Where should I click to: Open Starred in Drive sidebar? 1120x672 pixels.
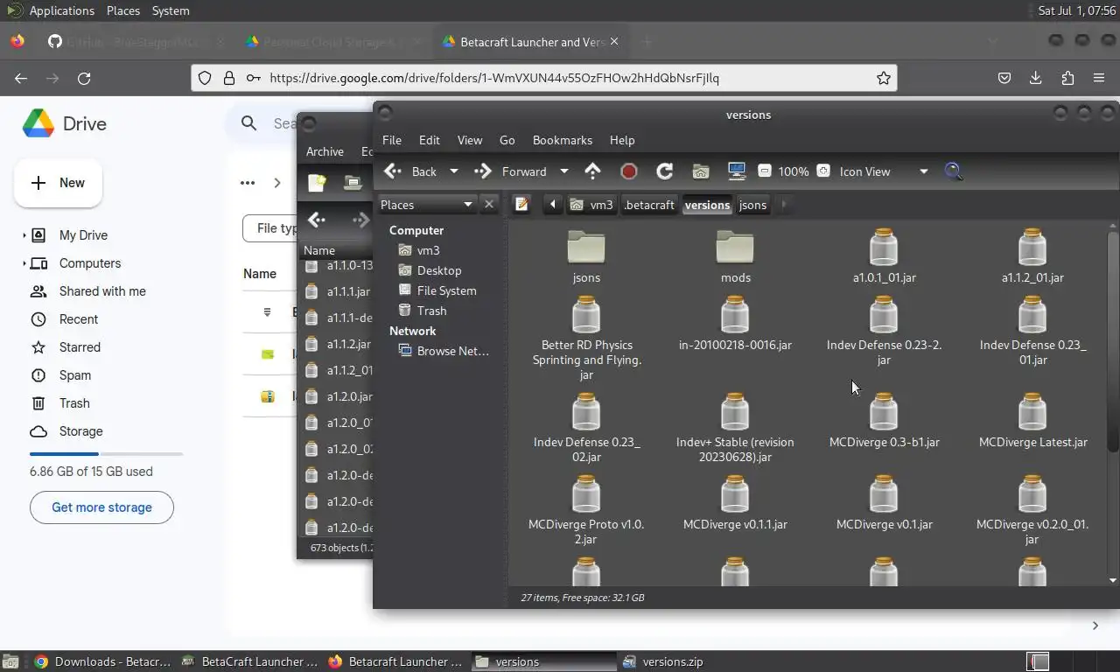80,347
